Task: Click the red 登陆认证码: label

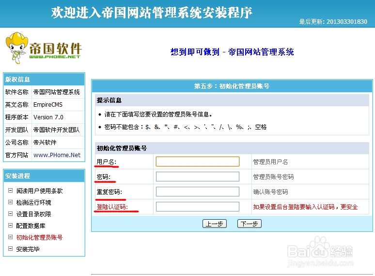Action: 112,207
